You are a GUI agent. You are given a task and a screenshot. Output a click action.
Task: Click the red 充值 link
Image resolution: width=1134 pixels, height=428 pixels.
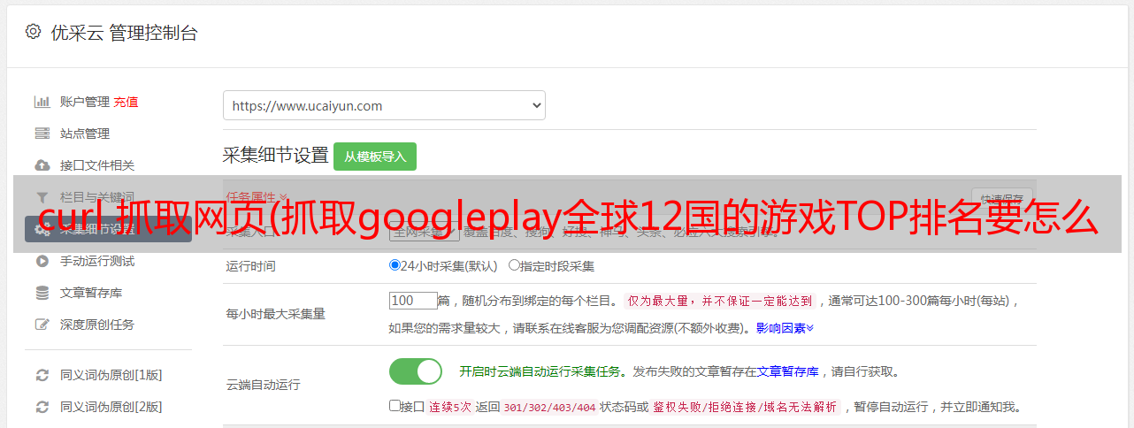click(126, 102)
